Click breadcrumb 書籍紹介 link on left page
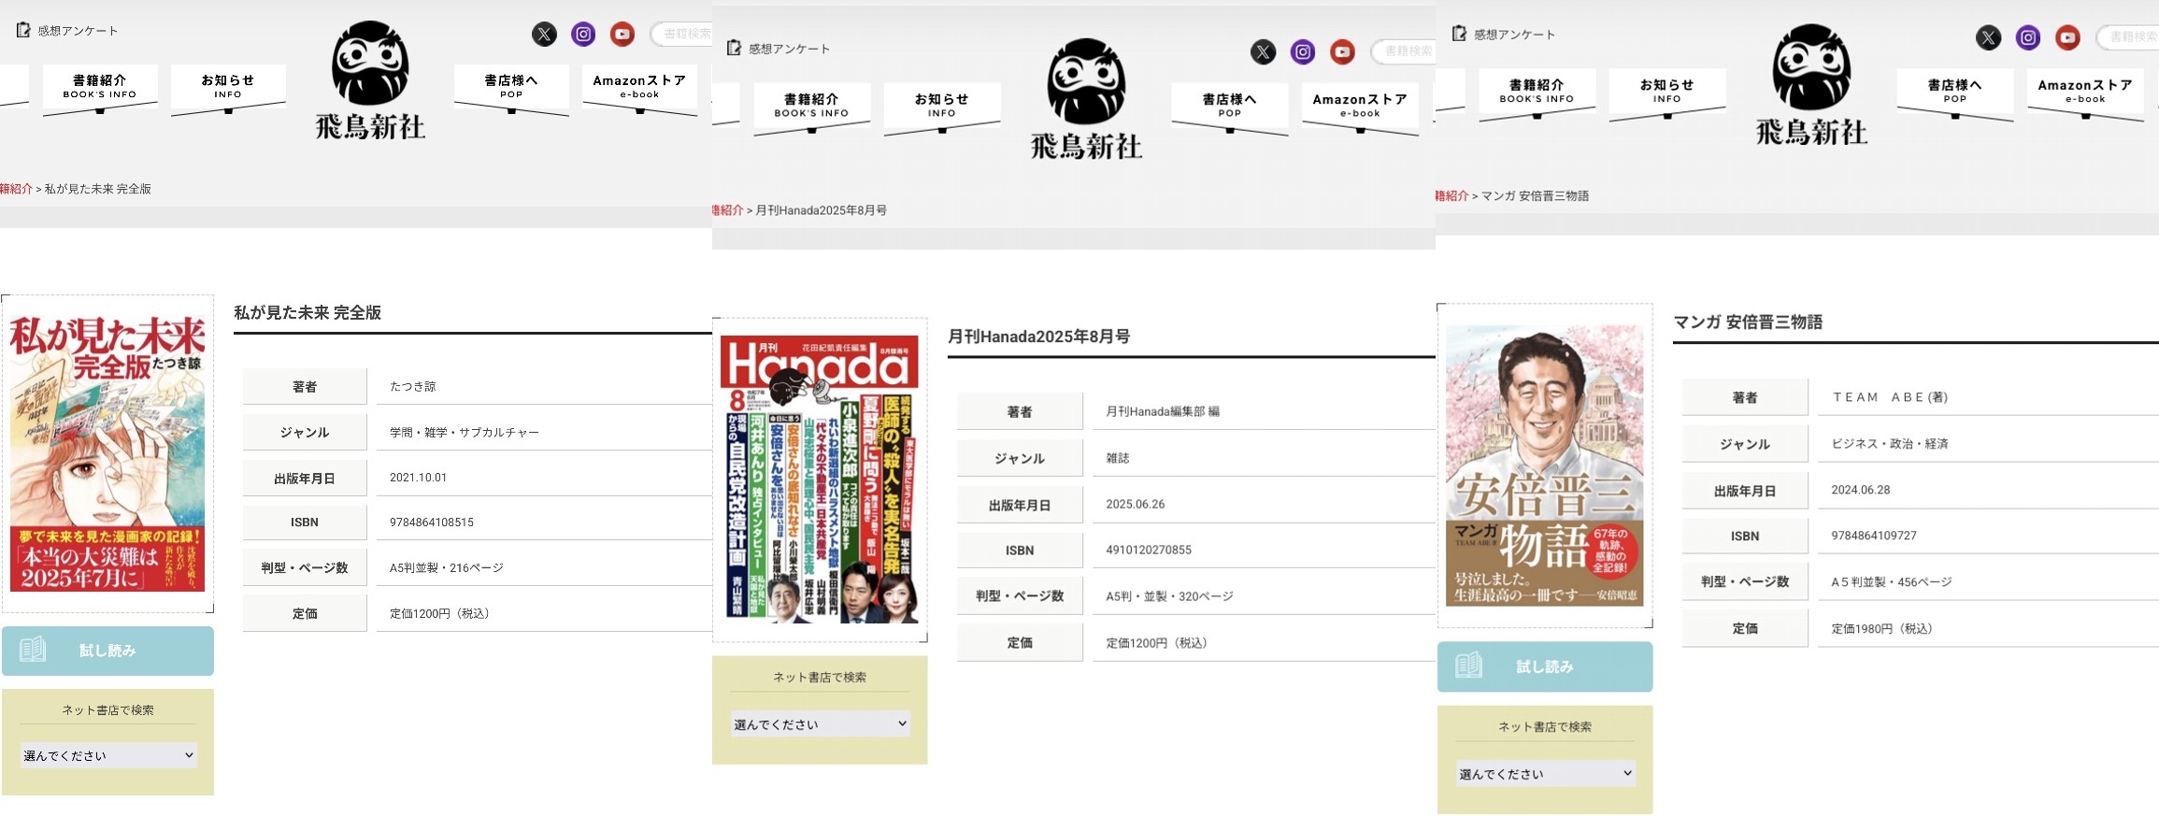The height and width of the screenshot is (816, 2159). [16, 189]
